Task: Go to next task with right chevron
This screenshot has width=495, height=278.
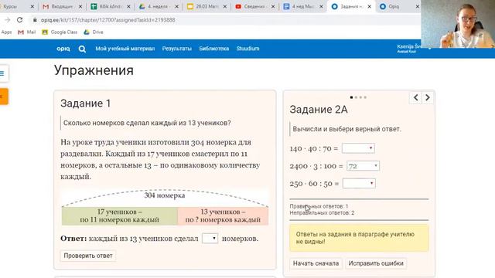Action: click(x=428, y=98)
